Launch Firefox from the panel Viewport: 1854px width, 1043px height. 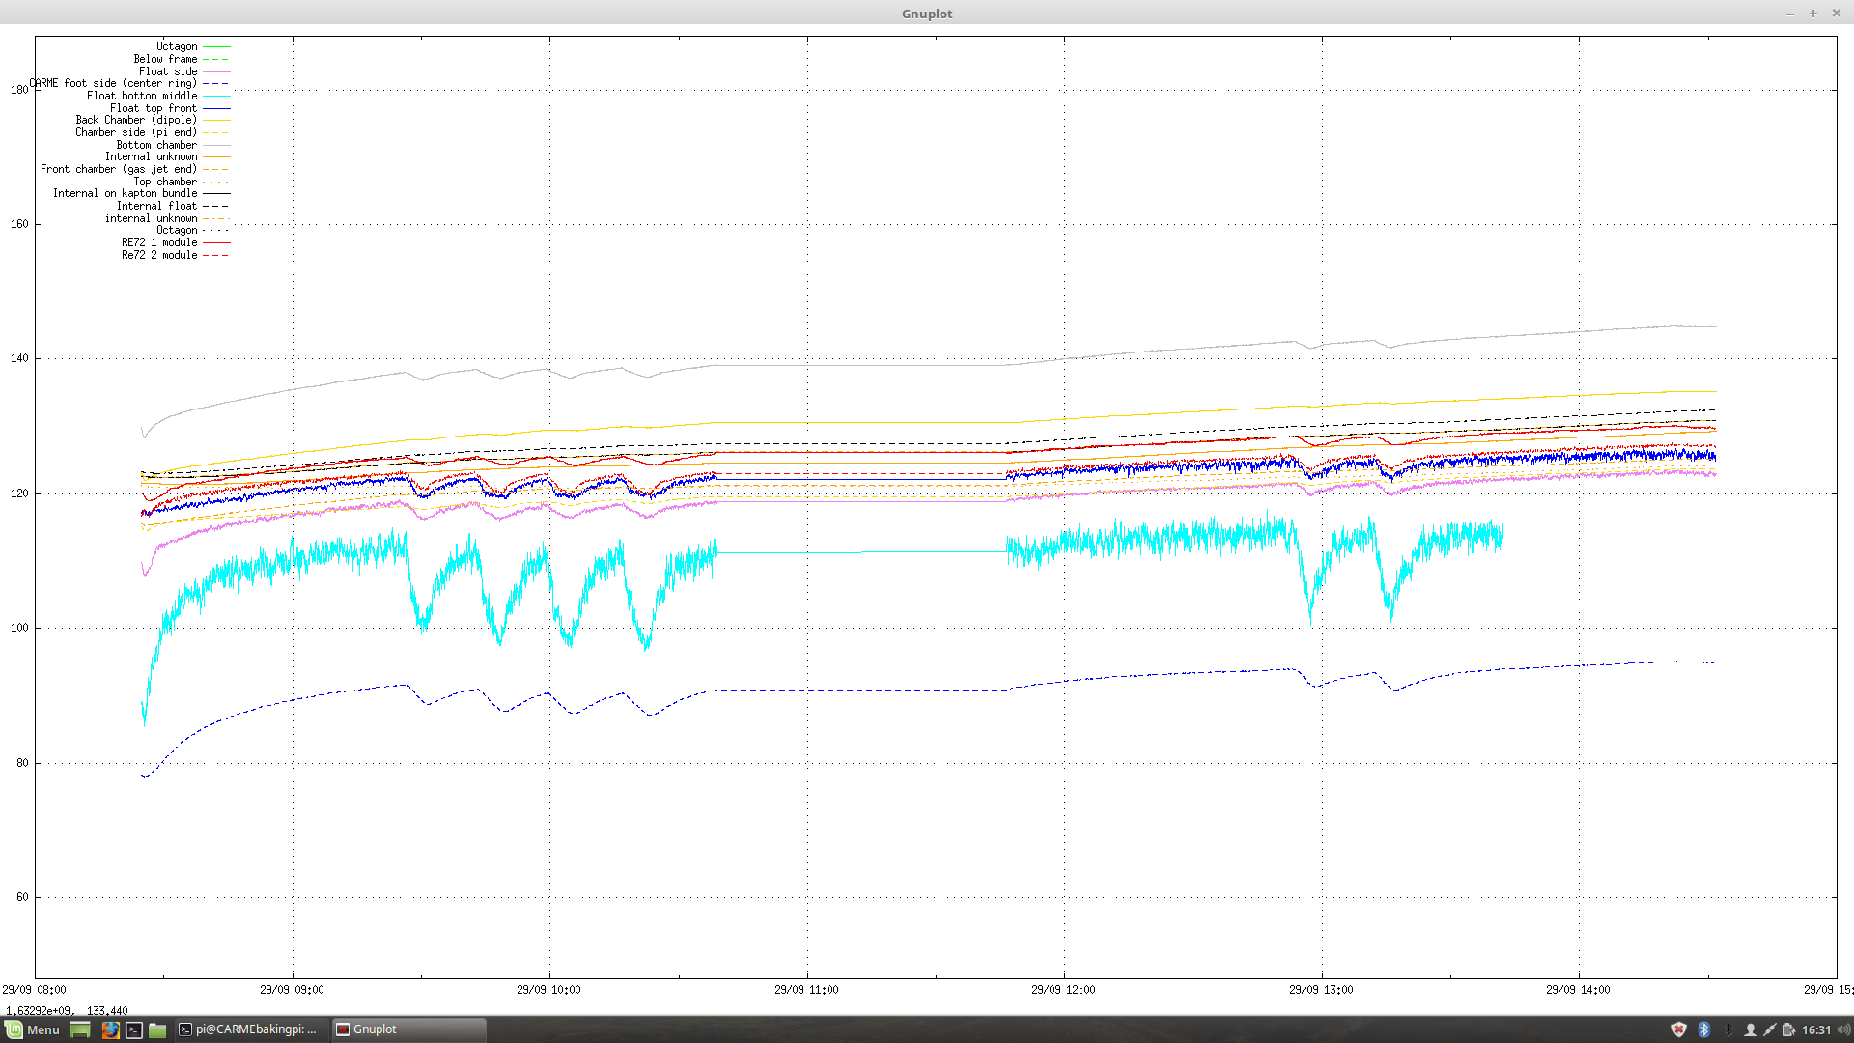pos(110,1029)
